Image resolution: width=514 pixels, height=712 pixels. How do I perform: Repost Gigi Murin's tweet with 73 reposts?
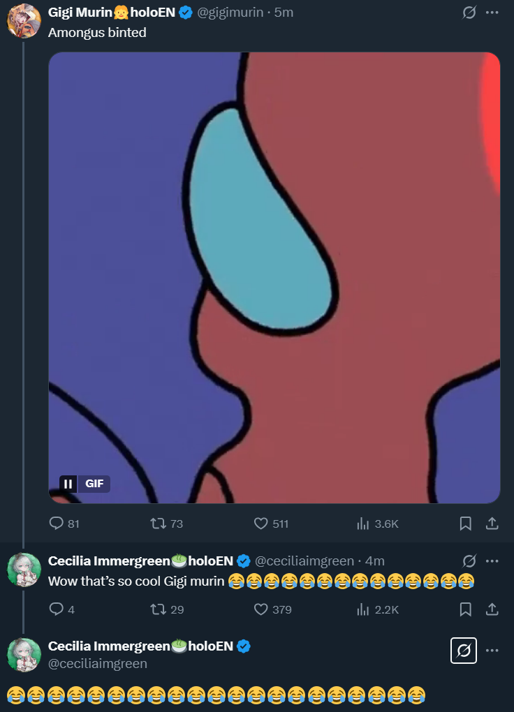158,524
